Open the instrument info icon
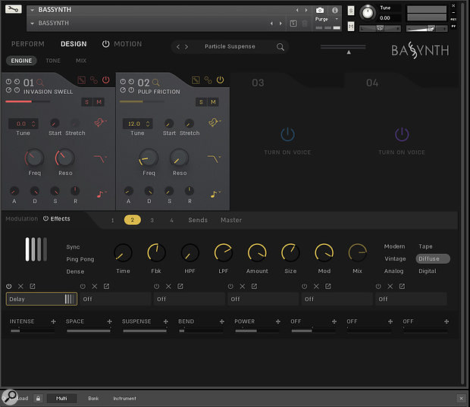 point(335,11)
